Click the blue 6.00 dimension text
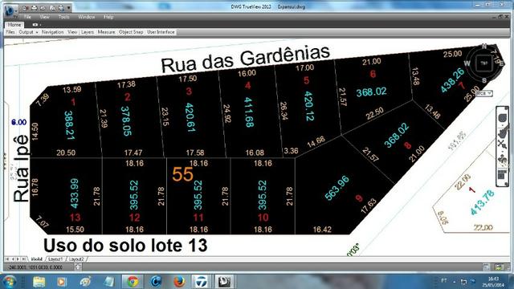The height and width of the screenshot is (289, 514). click(x=18, y=123)
